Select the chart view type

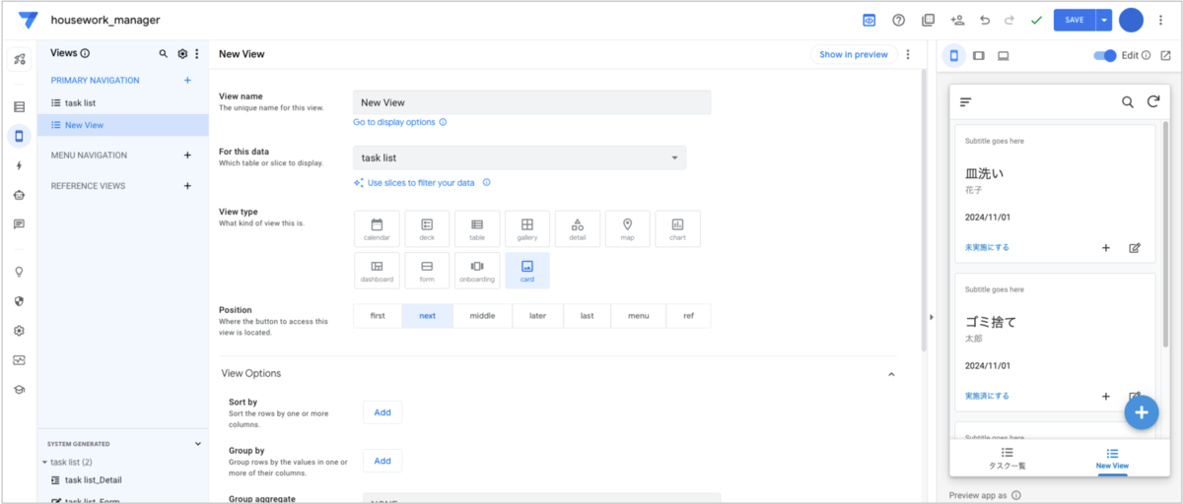click(677, 228)
